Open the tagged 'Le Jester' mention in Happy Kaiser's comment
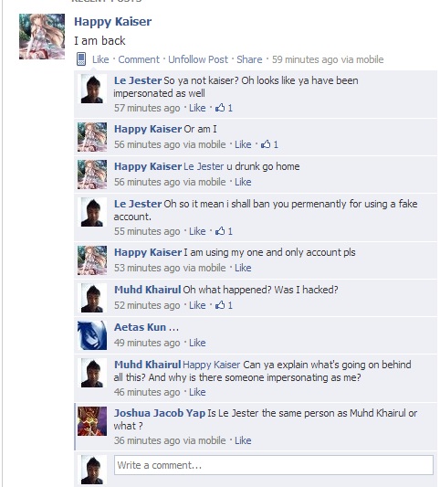Screen dimensions: 440x487 [x=204, y=166]
